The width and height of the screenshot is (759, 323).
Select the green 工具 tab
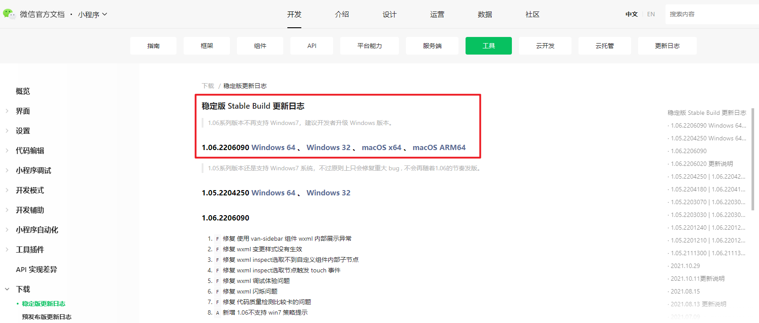pyautogui.click(x=488, y=46)
